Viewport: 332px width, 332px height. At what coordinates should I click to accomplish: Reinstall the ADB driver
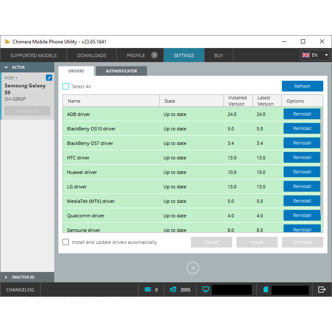click(x=302, y=114)
